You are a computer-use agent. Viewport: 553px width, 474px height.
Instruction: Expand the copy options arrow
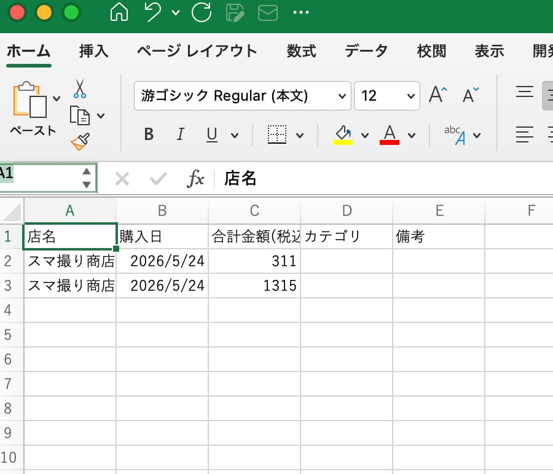click(x=101, y=115)
